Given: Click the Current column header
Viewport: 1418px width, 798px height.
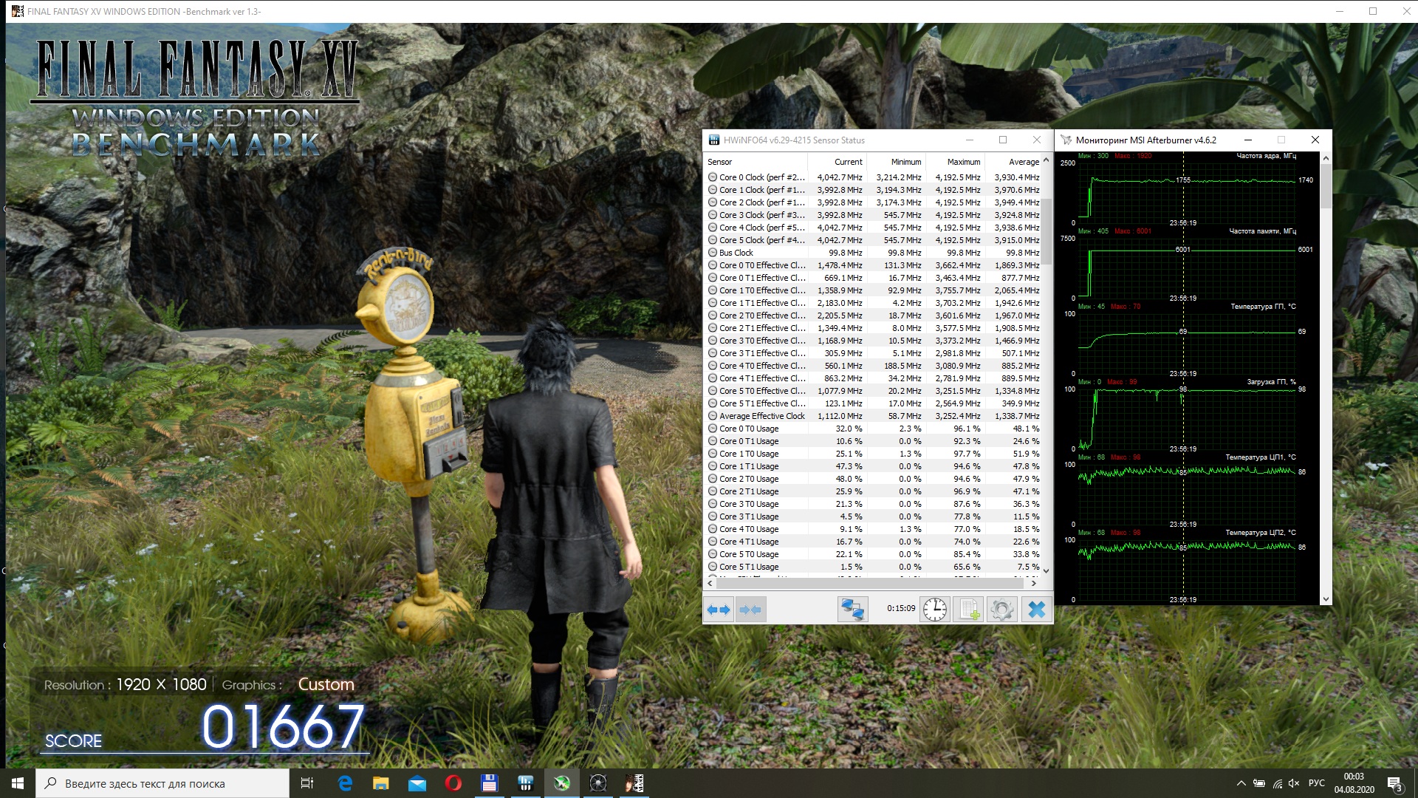Looking at the screenshot, I should point(848,162).
